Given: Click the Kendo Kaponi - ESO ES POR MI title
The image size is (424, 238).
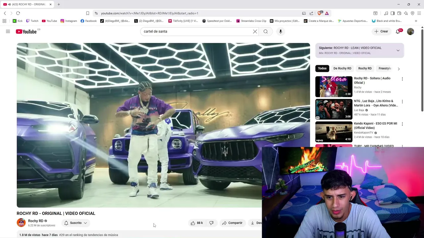Looking at the screenshot, I should point(375,126).
